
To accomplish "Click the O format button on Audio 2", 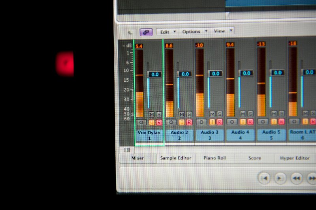I will coord(171,122).
